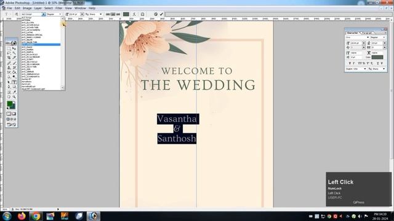This screenshot has height=221, width=394.
Task: Toggle Small Caps in Character panel
Action: [x=364, y=63]
